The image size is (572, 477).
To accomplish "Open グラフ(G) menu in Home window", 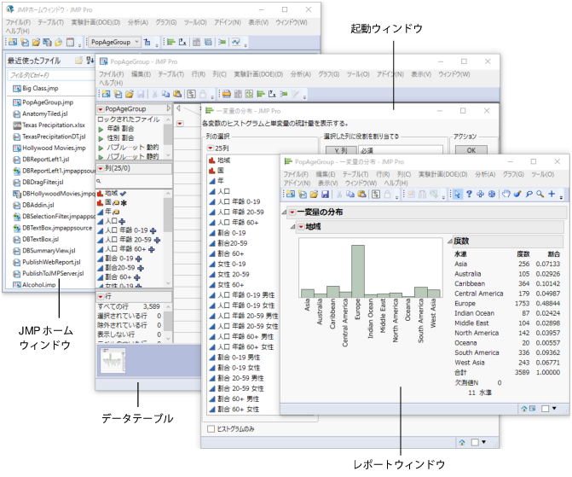I will [166, 22].
